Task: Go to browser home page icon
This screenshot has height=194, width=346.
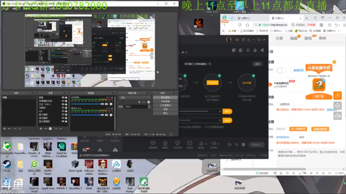Action: point(247,25)
